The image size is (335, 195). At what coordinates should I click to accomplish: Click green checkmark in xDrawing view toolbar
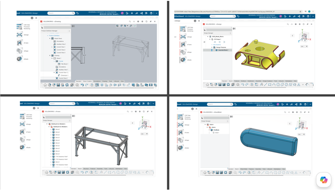pyautogui.click(x=135, y=26)
